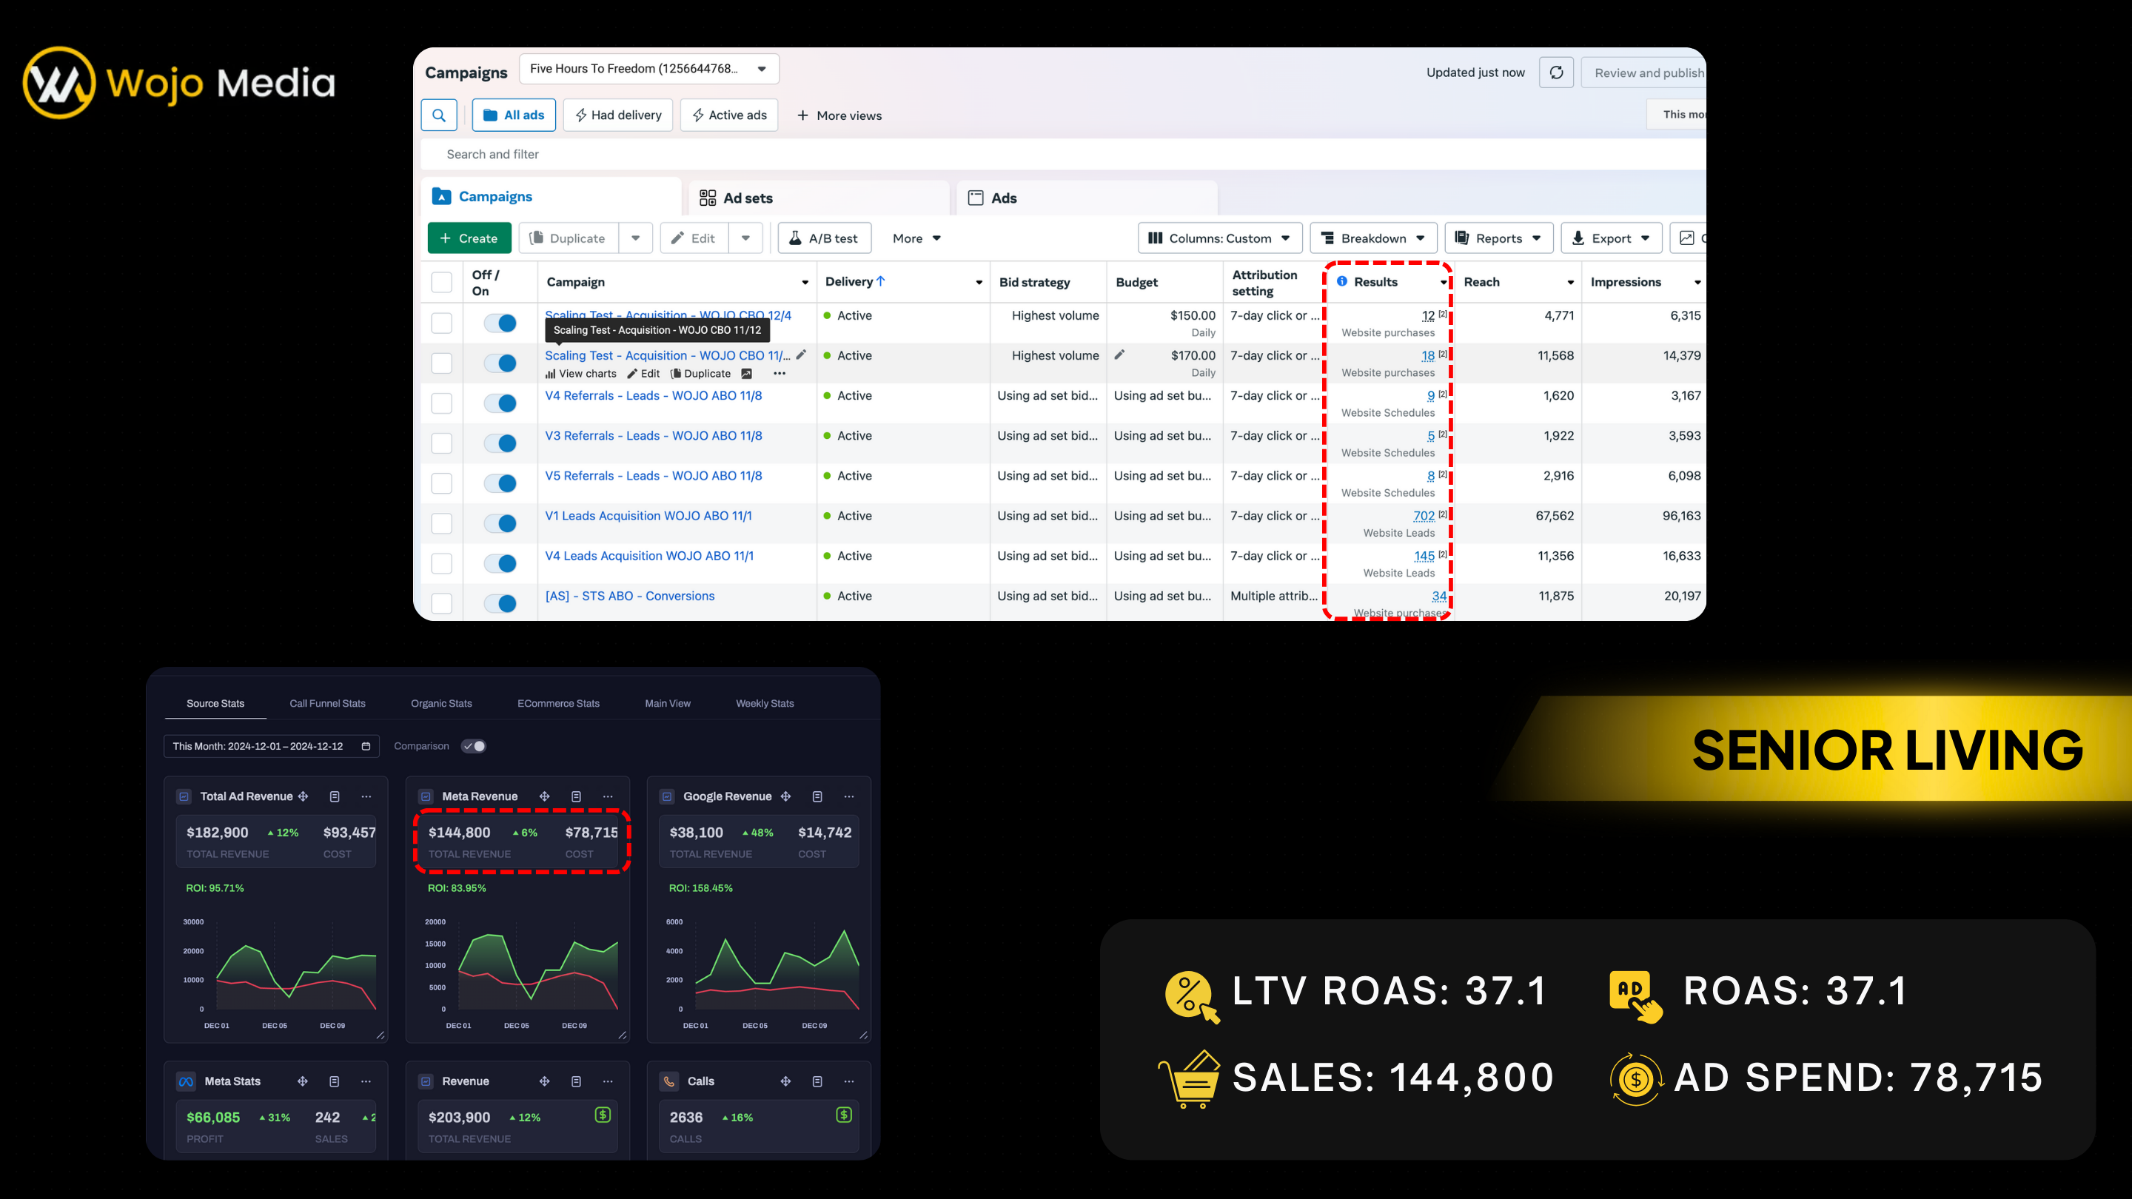Screen dimensions: 2132x1199
Task: Click the note icon on the Total Ad Revenue widget
Action: point(335,796)
